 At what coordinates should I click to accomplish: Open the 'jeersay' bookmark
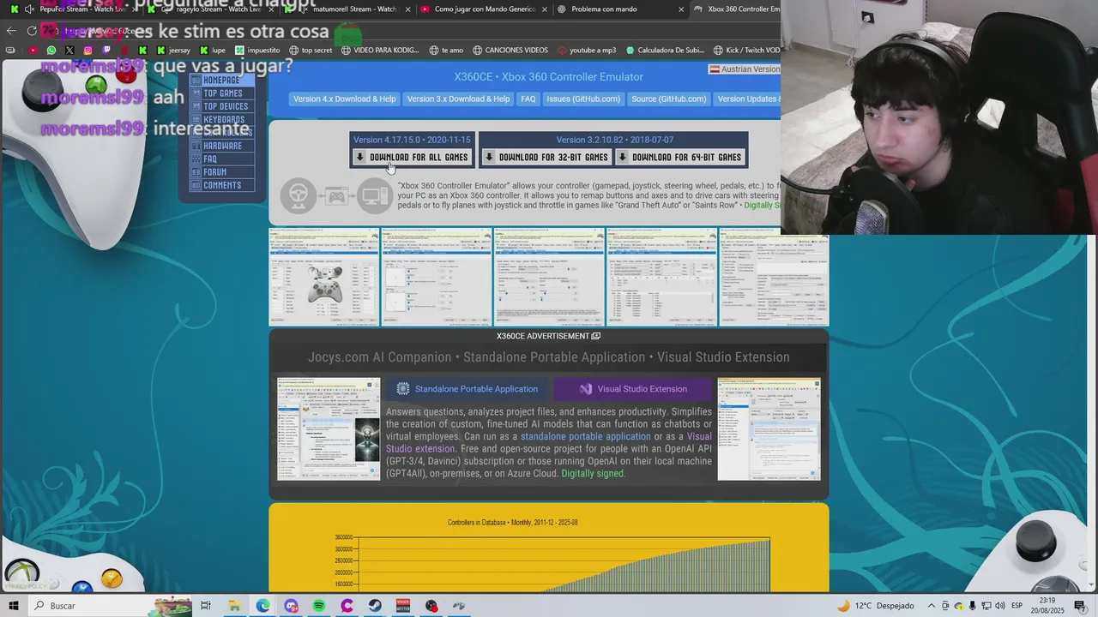point(173,50)
